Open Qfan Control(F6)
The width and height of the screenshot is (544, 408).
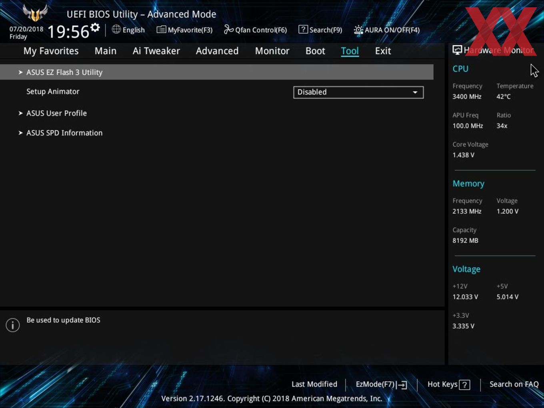tap(255, 30)
